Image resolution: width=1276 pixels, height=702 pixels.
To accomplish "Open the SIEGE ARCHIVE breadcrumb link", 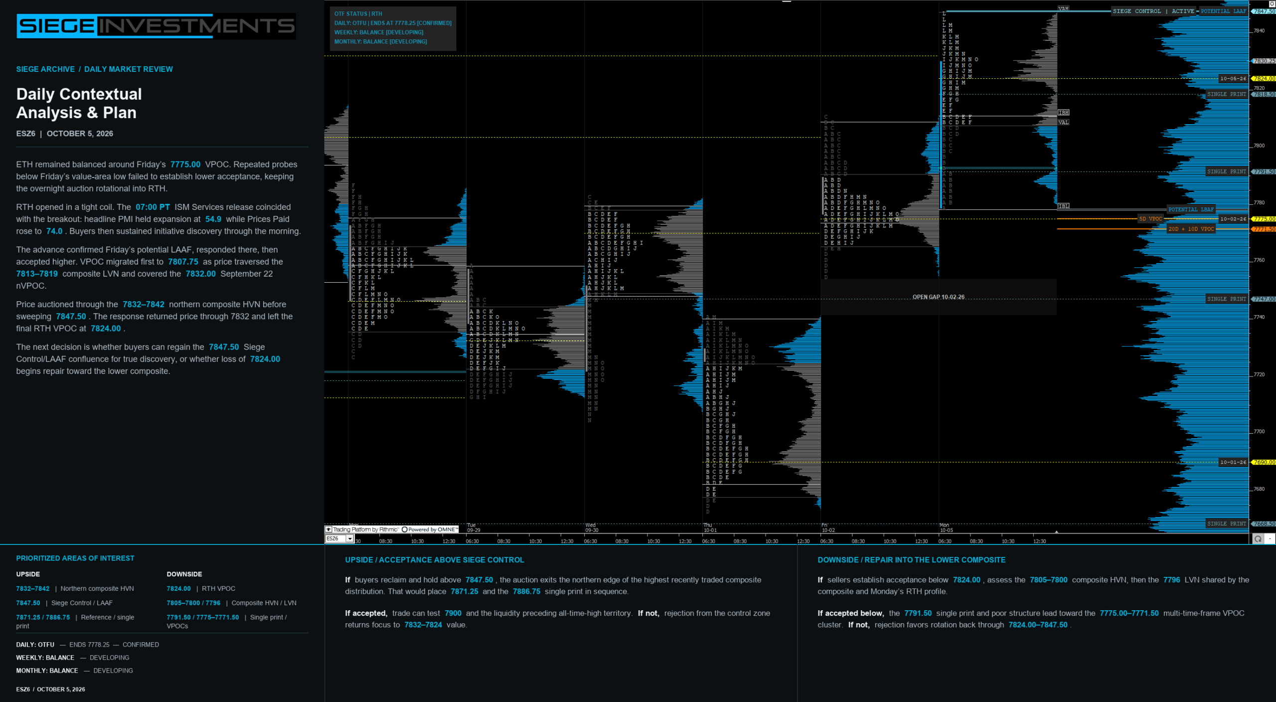I will coord(45,69).
